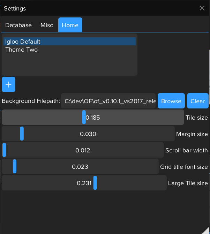The width and height of the screenshot is (210, 234).
Task: Click the Grid title font size slider handle
Action: [x=15, y=166]
